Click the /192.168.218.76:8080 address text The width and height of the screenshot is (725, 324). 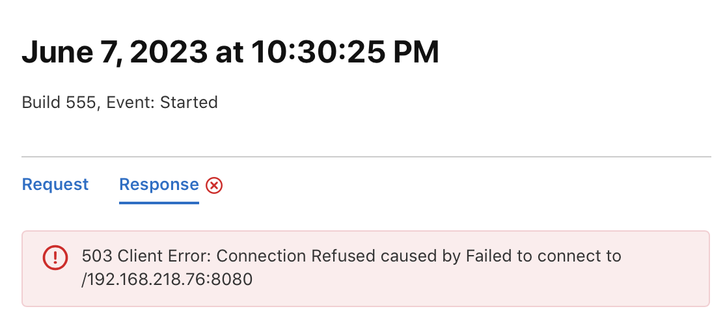click(167, 280)
